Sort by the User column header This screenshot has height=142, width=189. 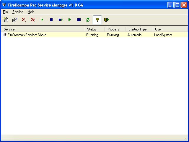[170, 29]
